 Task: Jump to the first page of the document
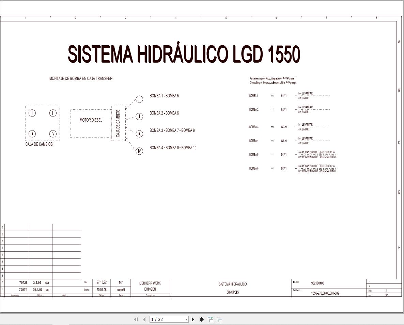[136, 319]
